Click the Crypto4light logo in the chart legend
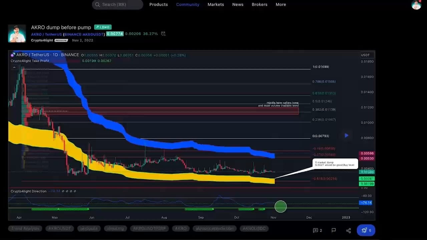 tap(13, 55)
